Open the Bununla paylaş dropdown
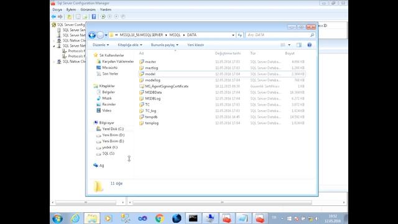 click(164, 45)
